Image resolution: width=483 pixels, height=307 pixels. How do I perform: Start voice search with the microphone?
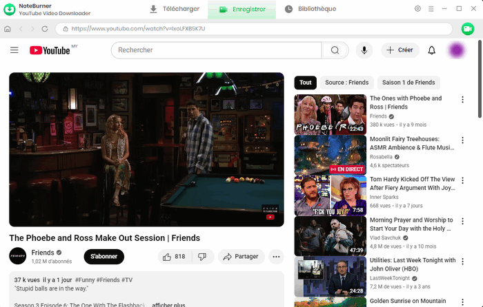coord(364,50)
